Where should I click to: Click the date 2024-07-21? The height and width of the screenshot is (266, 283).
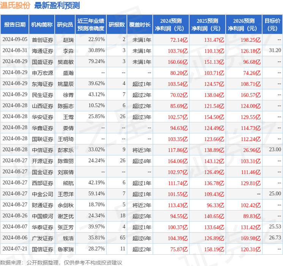point(15,249)
